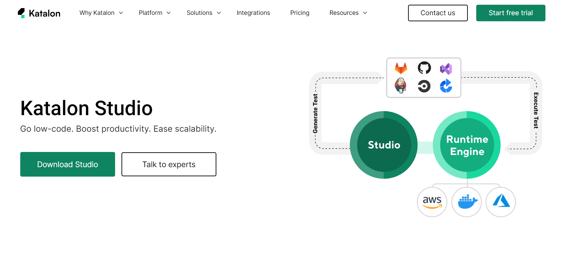Screen dimensions: 564x259
Task: Click the green Studio circle
Action: point(384,145)
